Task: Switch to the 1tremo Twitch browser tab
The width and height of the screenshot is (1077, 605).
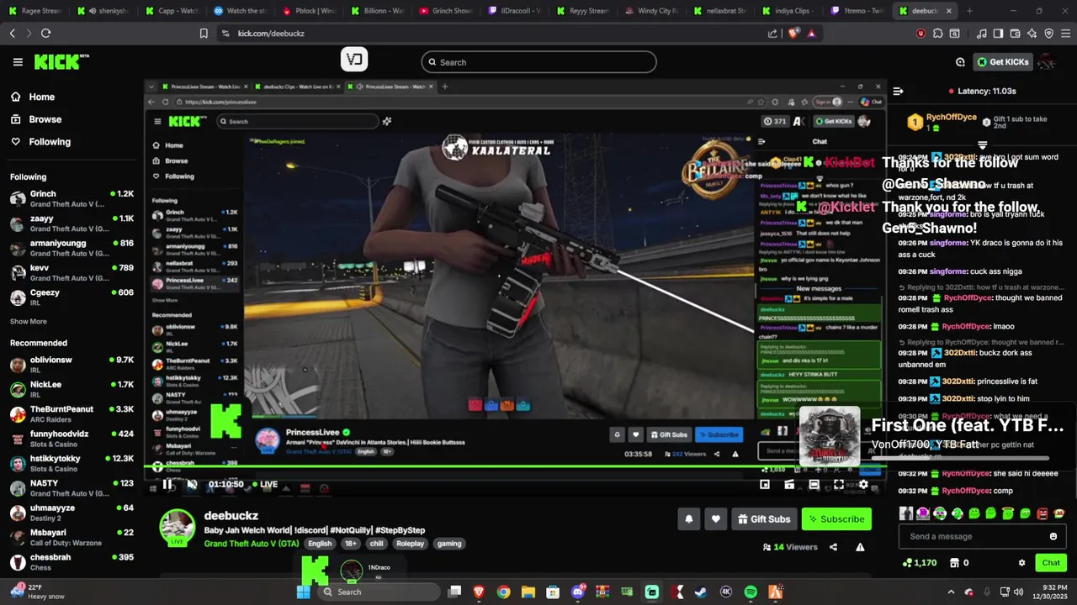Action: pos(856,11)
